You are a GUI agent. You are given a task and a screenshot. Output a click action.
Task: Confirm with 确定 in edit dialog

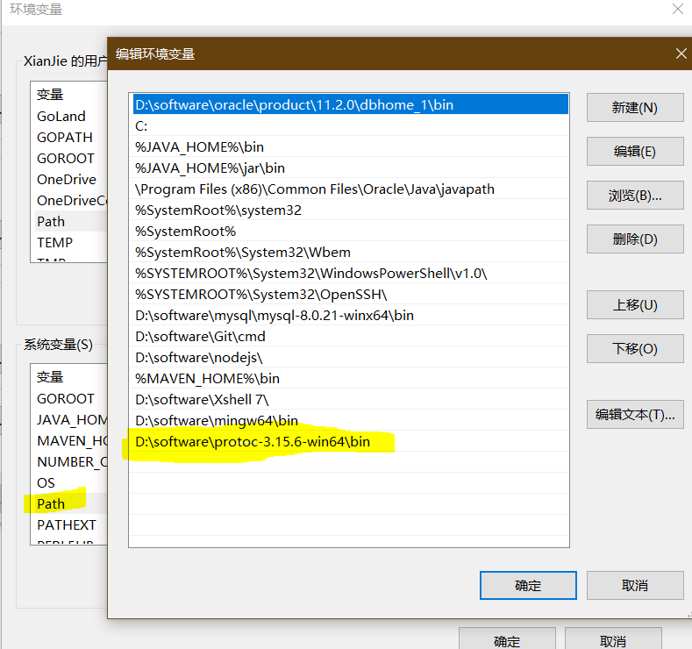(528, 586)
